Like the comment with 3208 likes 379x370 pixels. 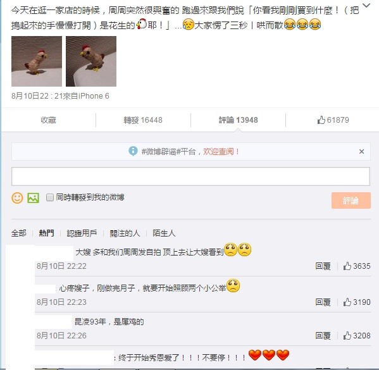coord(356,336)
